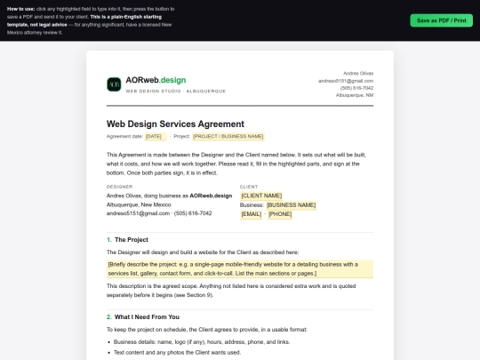
Task: Click 'Albuquerque, New Mexico' under Designer
Action: point(139,204)
